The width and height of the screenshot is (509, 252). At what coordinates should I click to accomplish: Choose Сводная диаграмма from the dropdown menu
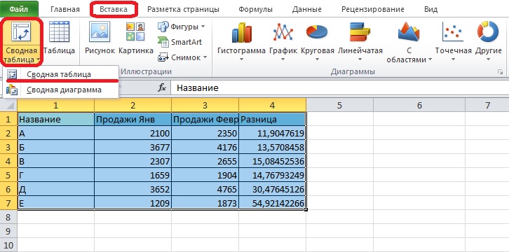[61, 90]
